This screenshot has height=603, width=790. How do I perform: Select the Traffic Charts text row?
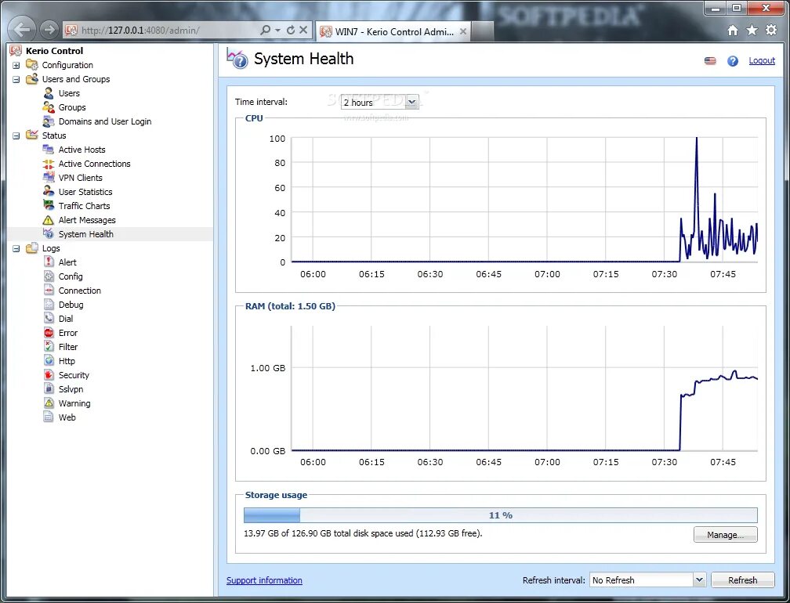84,206
